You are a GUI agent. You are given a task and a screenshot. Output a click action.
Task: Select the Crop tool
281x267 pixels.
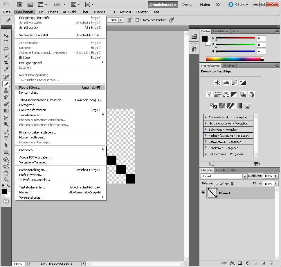pyautogui.click(x=6, y=63)
